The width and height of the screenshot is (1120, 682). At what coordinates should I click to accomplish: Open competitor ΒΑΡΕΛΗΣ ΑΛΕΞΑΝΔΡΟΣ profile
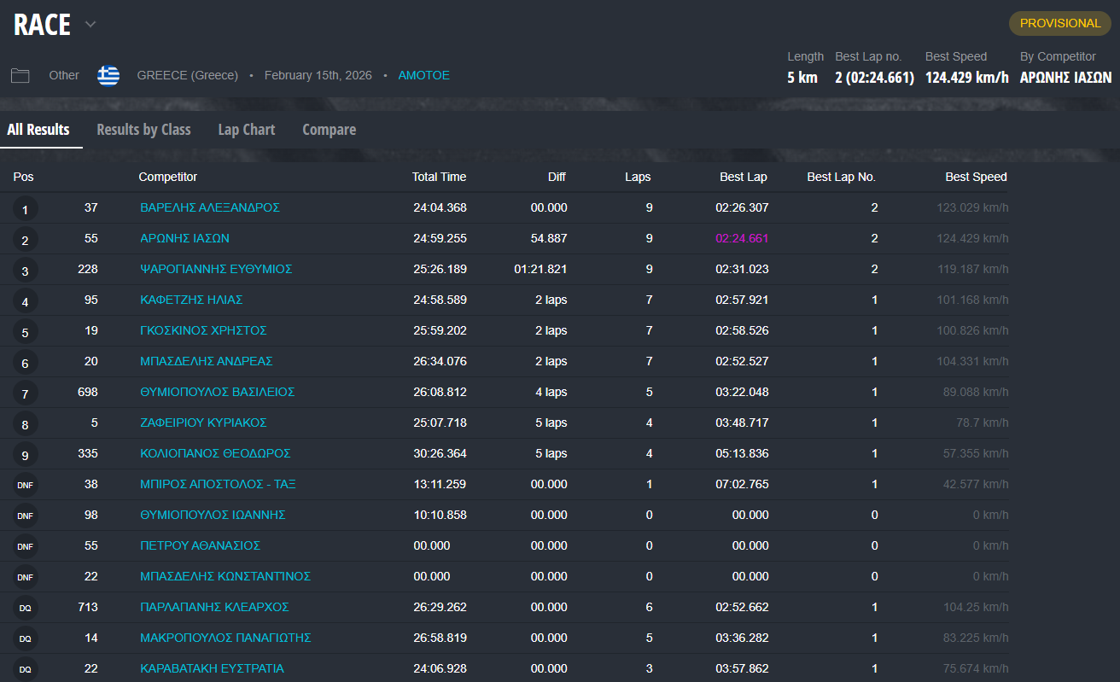click(x=210, y=207)
